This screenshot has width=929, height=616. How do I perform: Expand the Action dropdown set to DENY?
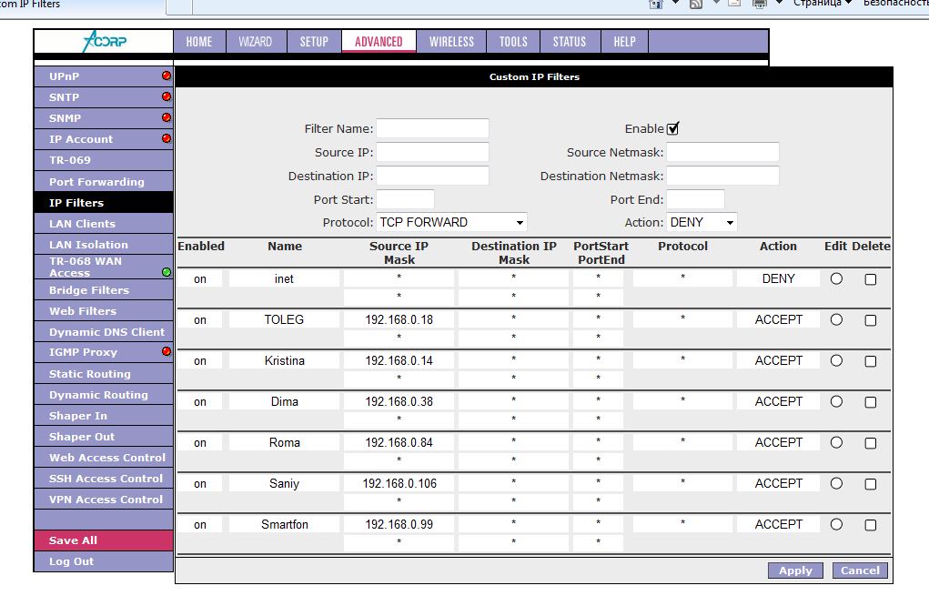[702, 223]
